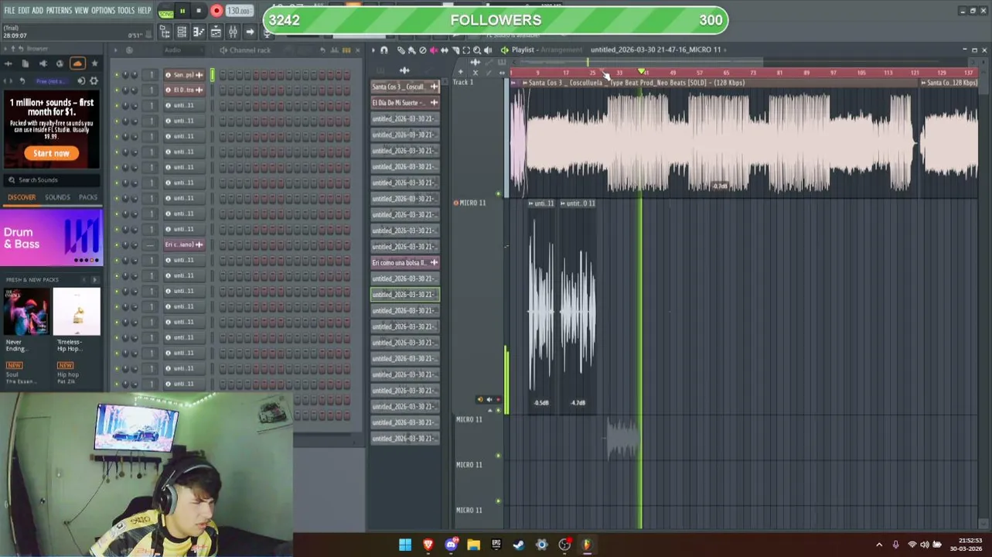Image resolution: width=992 pixels, height=557 pixels.
Task: Open the Never Ending pack thumbnail
Action: coord(26,312)
